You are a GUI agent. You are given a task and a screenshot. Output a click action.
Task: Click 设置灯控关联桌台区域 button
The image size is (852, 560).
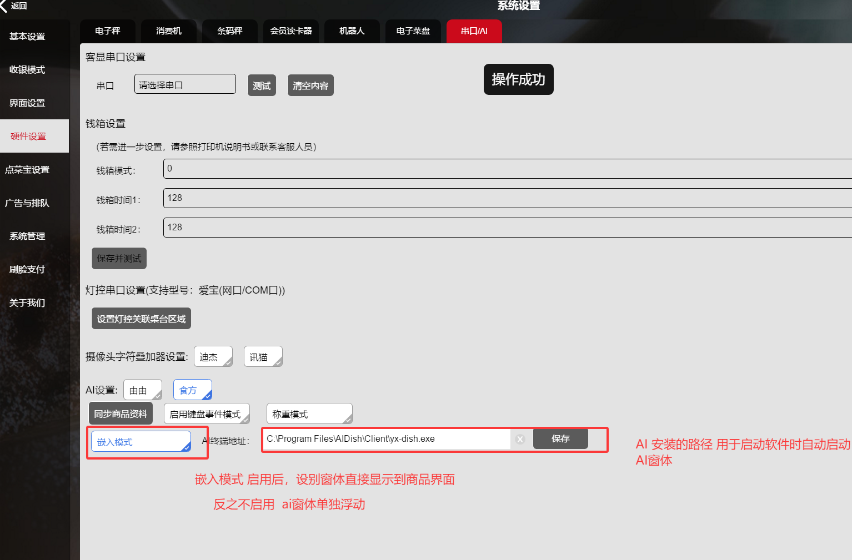141,319
